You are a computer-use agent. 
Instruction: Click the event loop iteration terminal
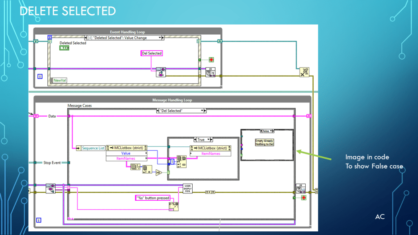coord(40,76)
